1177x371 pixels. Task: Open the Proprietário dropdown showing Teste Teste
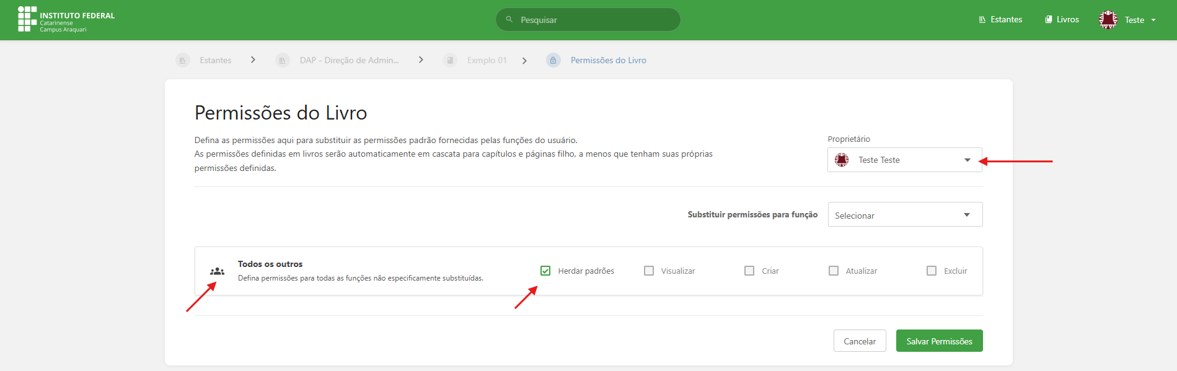[904, 160]
